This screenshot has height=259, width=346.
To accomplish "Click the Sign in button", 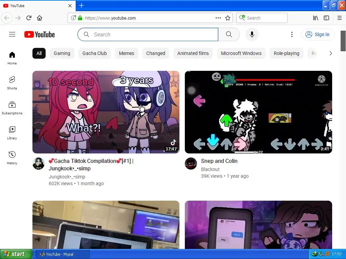I will click(x=318, y=34).
